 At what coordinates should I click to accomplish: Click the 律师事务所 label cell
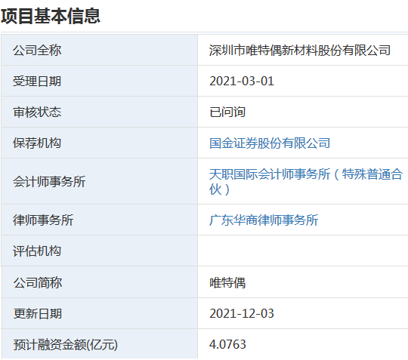click(100, 220)
